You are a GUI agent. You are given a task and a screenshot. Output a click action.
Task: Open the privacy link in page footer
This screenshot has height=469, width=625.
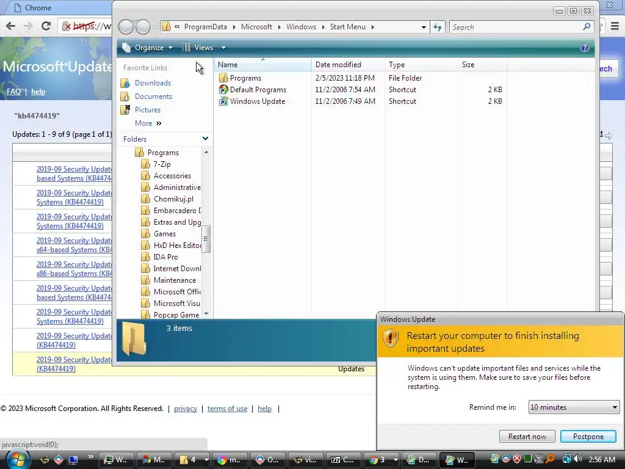point(186,409)
